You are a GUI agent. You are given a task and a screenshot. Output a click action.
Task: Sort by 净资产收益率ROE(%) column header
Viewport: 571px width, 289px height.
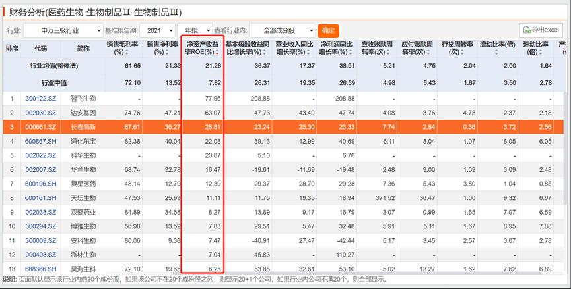(202, 48)
